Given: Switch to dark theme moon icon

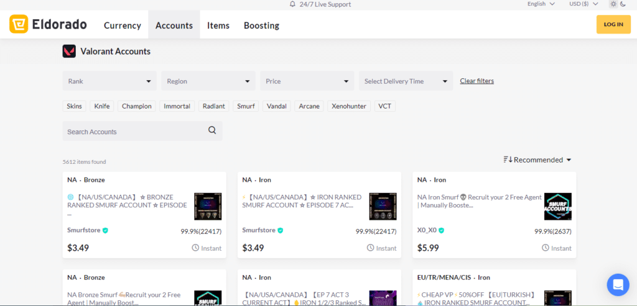Looking at the screenshot, I should pyautogui.click(x=623, y=4).
